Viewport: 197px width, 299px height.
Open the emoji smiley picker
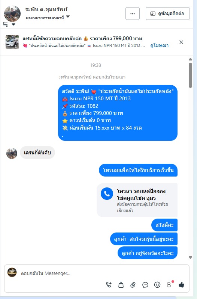[157, 285]
